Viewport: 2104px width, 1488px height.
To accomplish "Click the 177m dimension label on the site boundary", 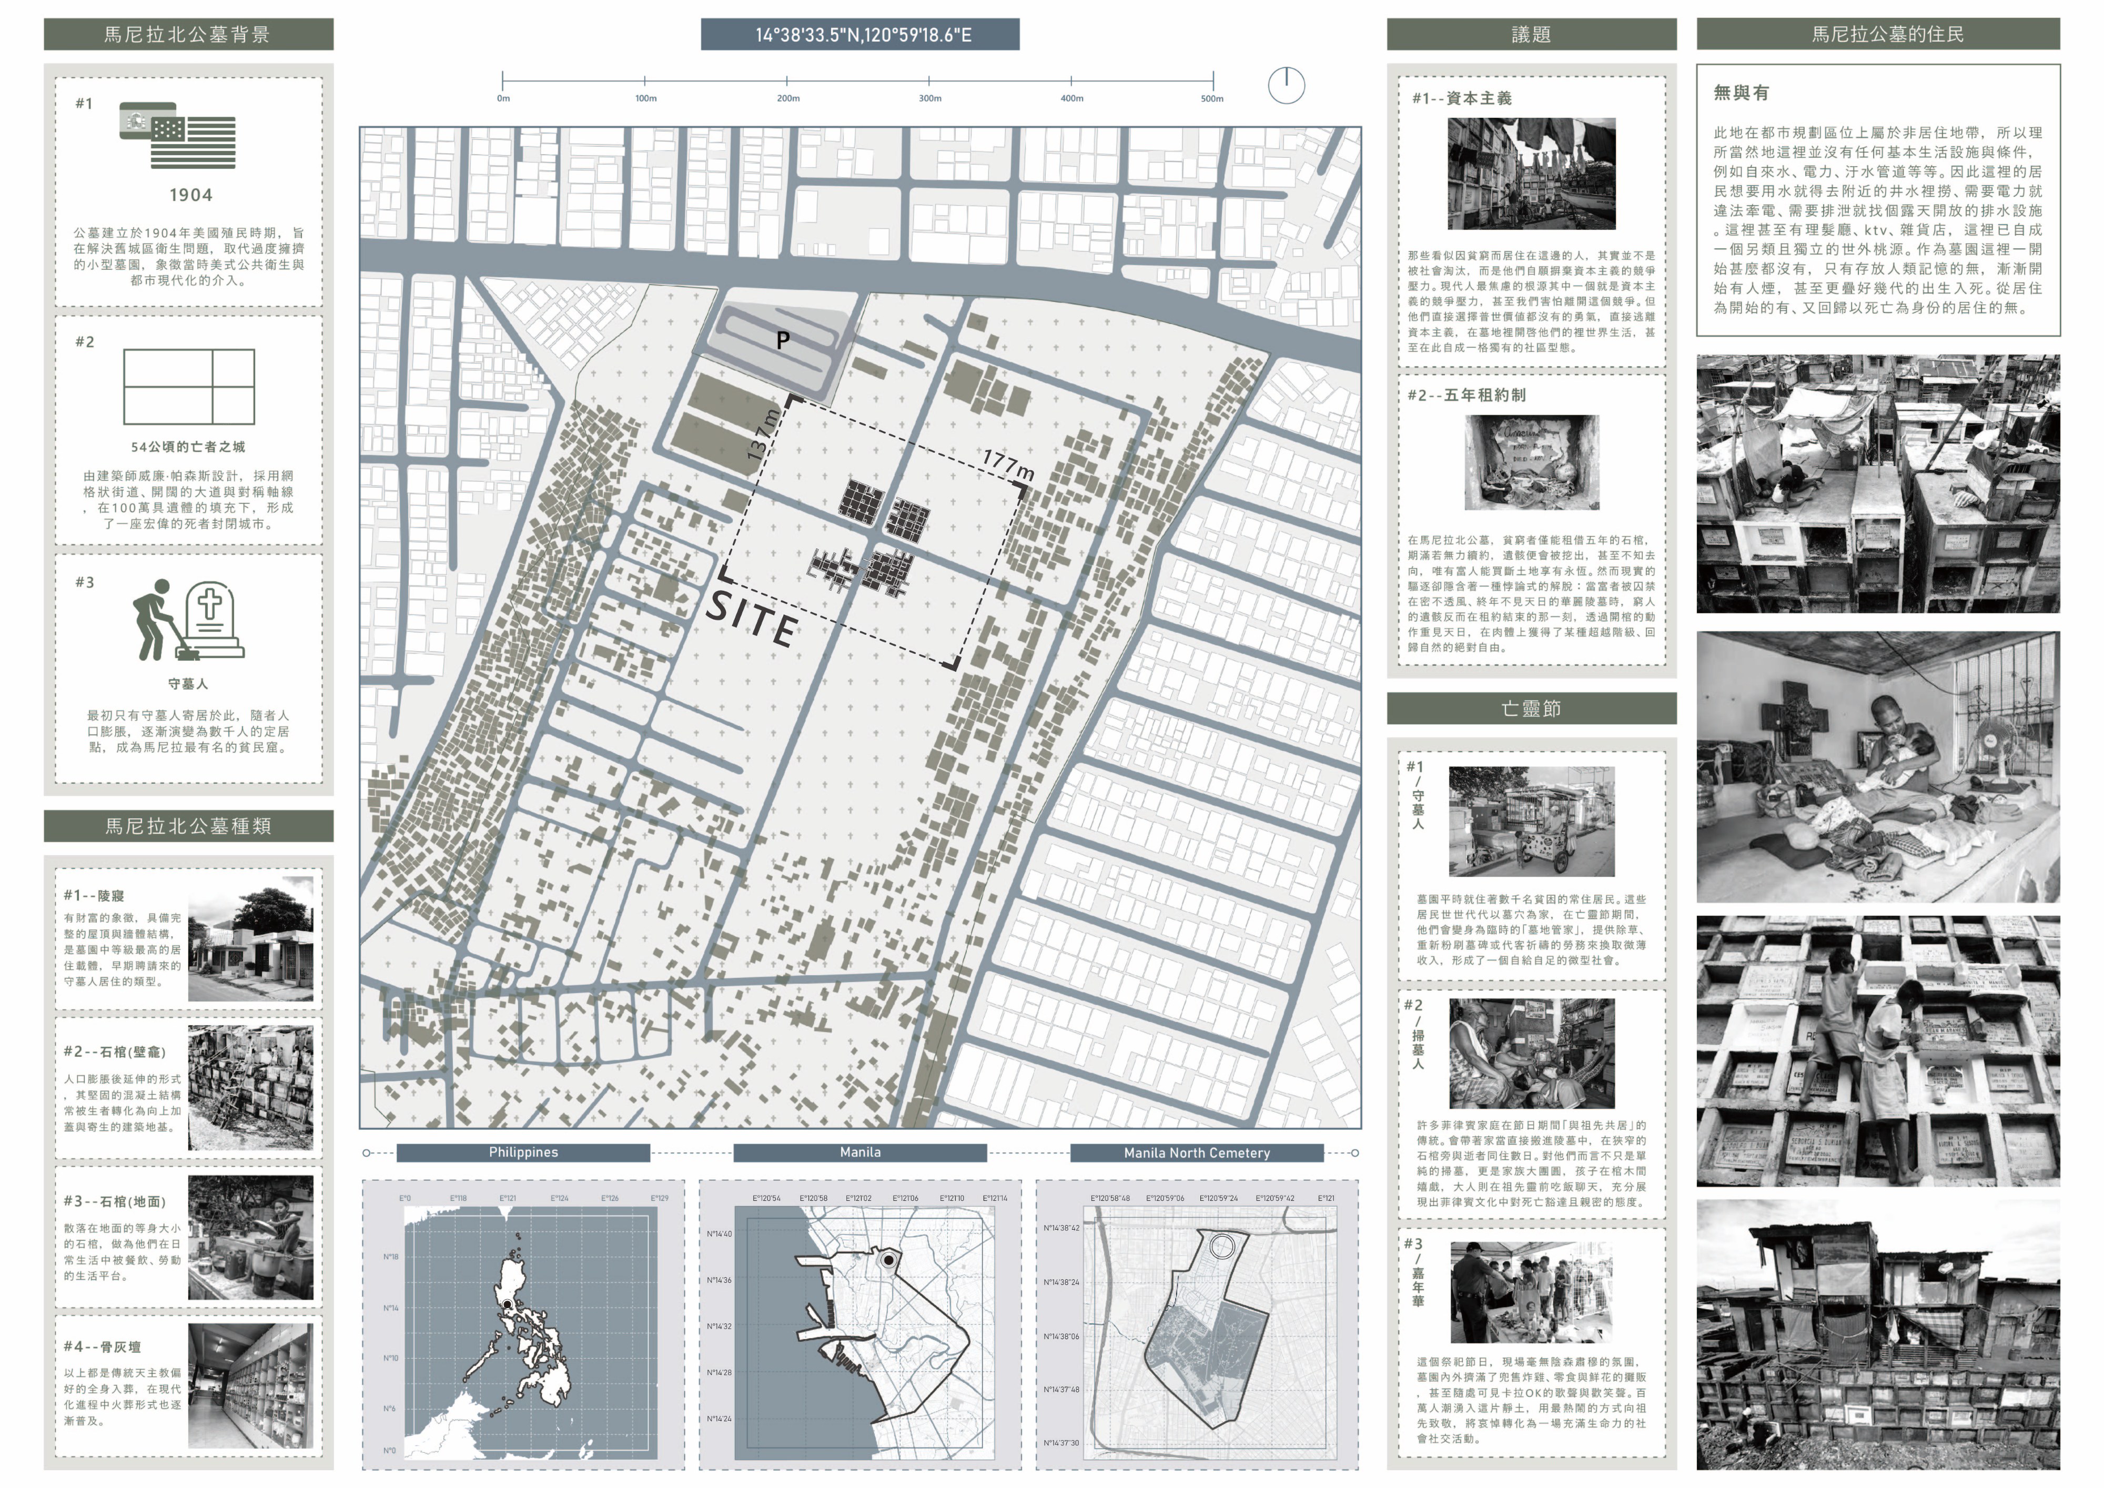I will 1008,465.
